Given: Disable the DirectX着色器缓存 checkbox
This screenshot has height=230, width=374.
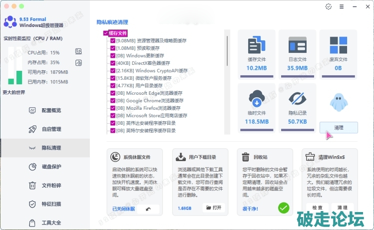Looking at the screenshot, I should [x=113, y=63].
